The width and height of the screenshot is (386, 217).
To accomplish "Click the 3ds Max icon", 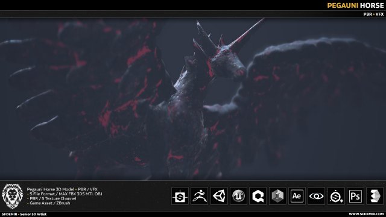I will [375, 196].
